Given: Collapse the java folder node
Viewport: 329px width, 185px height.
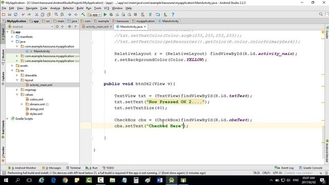Looking at the screenshot, I should tap(12, 42).
